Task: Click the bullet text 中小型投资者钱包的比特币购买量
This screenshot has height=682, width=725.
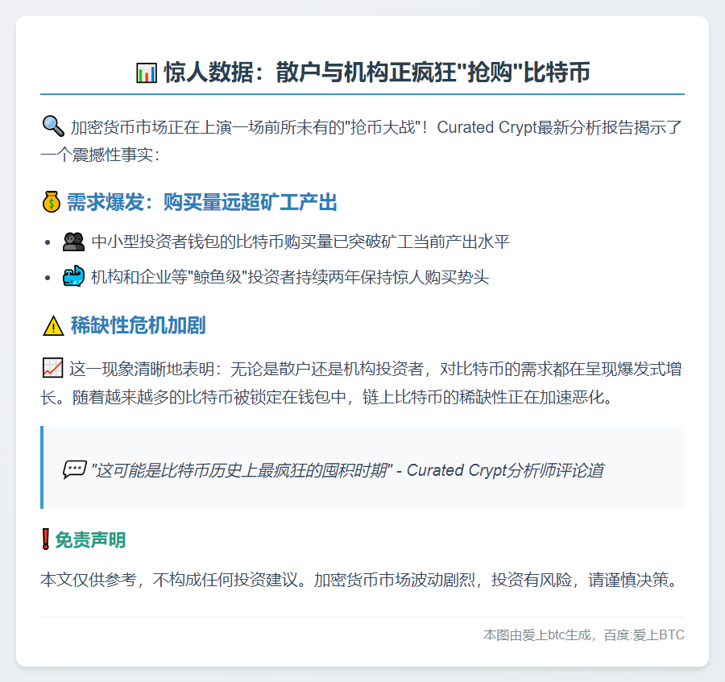Action: [212, 242]
